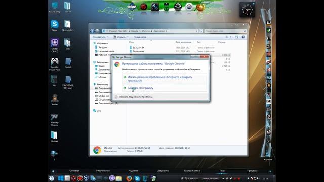Screen dimensions: 324x182
Task: Open the CPUID CPU-Z desktop shortcut
Action: pos(55,45)
